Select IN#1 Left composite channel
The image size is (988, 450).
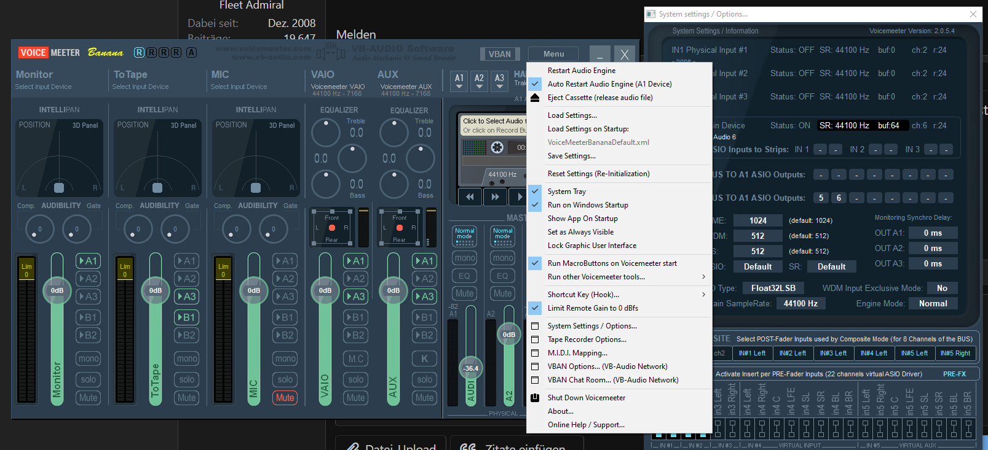coord(752,353)
